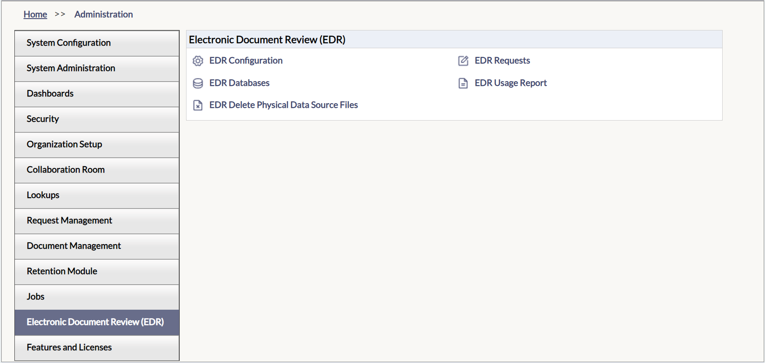This screenshot has width=765, height=363.
Task: Open the EDR Configuration link
Action: [246, 60]
